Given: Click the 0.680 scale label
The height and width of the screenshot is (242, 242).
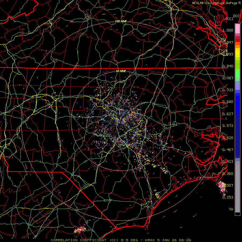Looking at the screenshot, I should [x=228, y=102].
